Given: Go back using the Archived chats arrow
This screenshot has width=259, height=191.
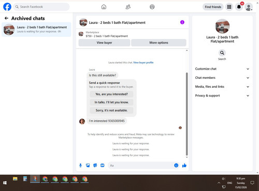Looking at the screenshot, I should pos(7,18).
